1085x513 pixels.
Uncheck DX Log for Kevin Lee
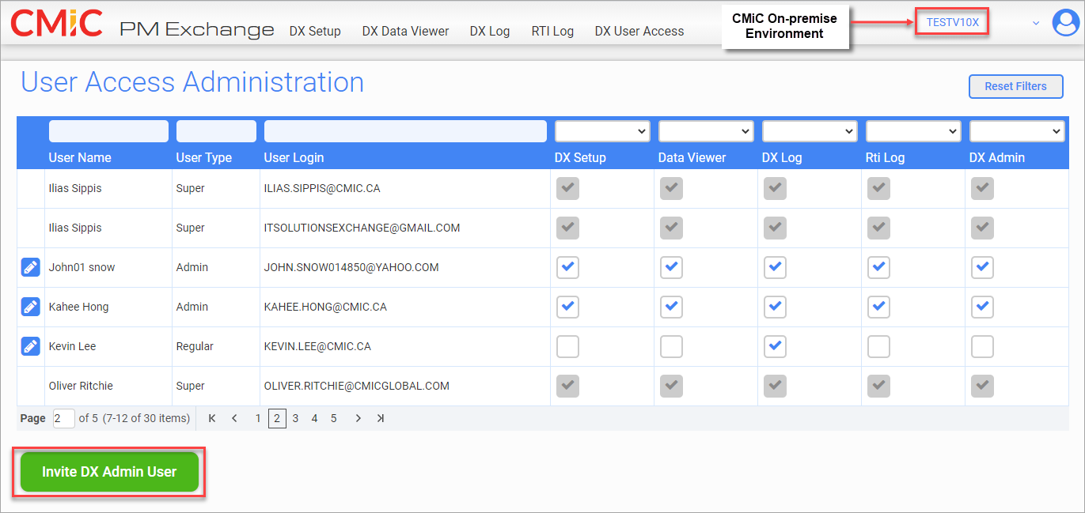[x=775, y=346]
